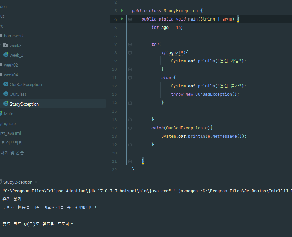The image size is (292, 237).
Task: Click the week3 folder icon
Action: (6, 45)
